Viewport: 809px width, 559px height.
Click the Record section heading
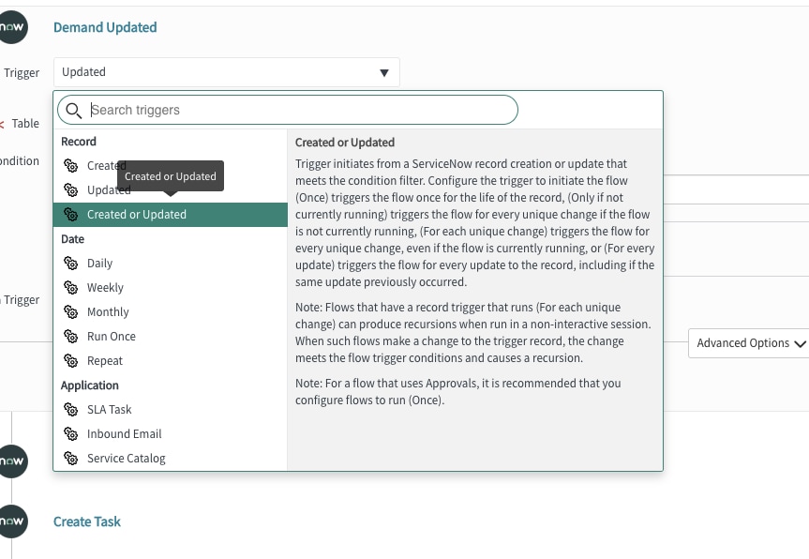79,142
